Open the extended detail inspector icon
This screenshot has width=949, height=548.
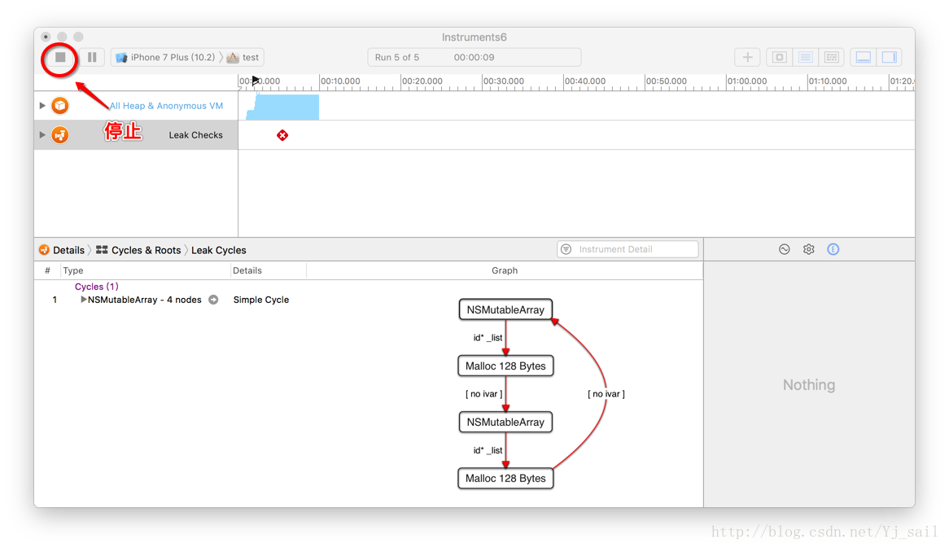pyautogui.click(x=833, y=249)
